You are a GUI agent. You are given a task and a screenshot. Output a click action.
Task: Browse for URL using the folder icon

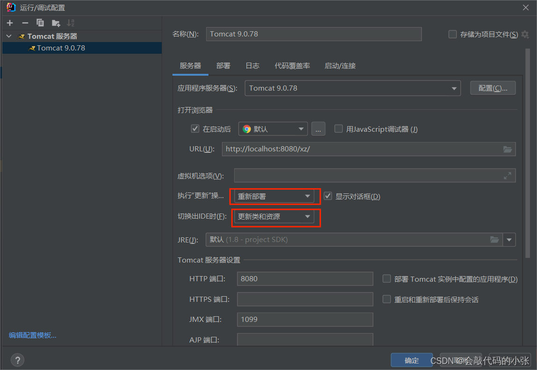508,149
